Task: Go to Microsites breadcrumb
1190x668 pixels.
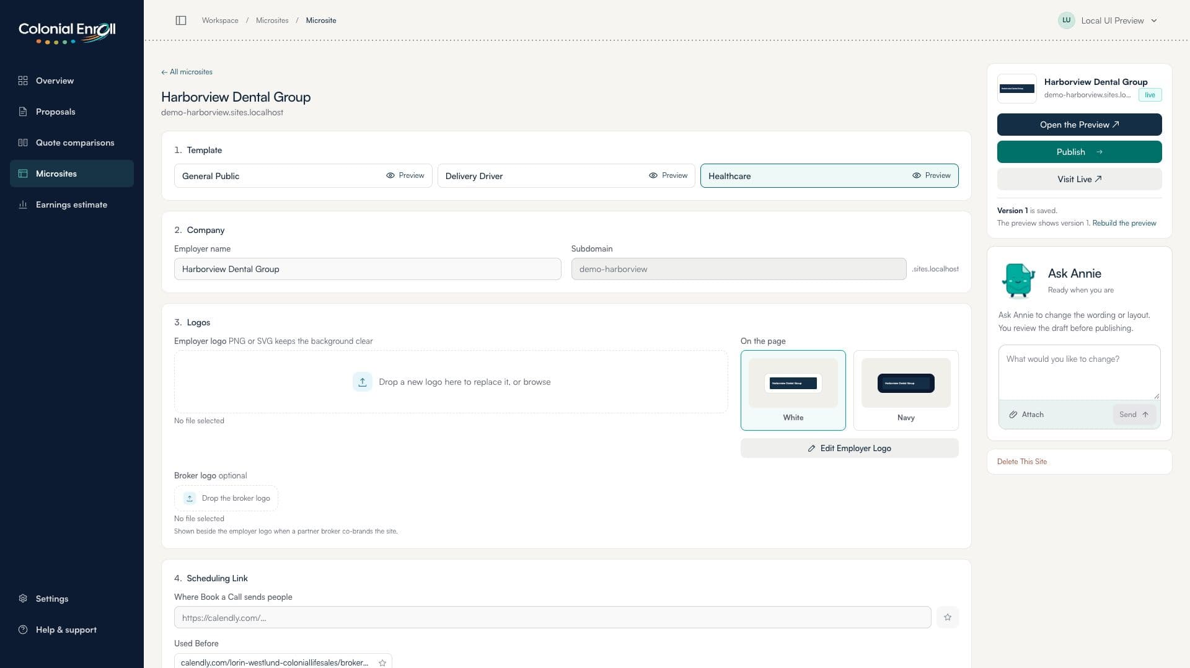Action: point(272,20)
